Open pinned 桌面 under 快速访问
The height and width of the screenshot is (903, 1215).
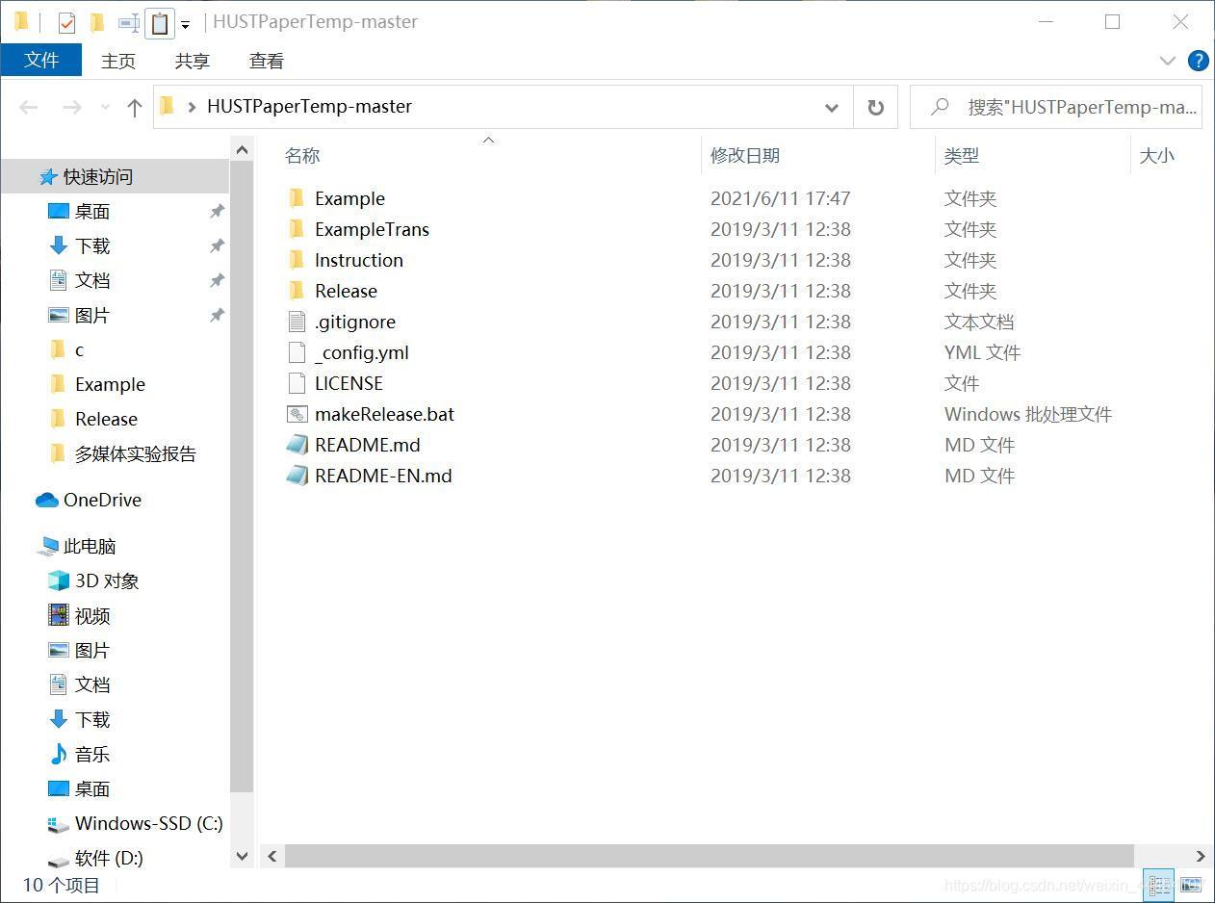coord(79,211)
